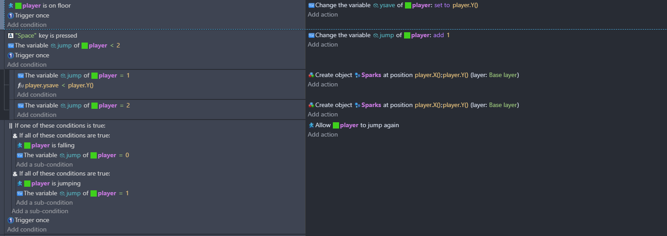
Task: Click the f(x) expression icon beside player.ysave
Action: [x=20, y=86]
